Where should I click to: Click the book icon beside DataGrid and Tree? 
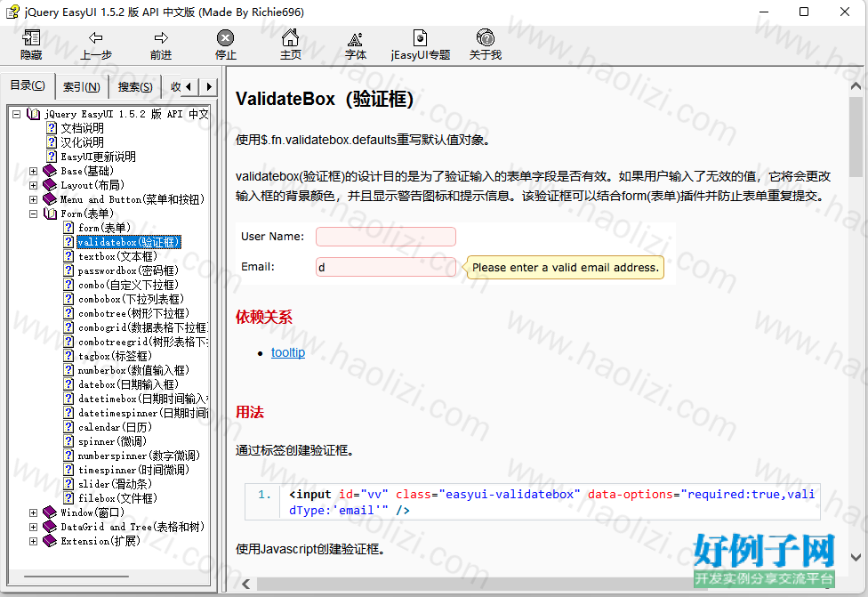(x=50, y=527)
